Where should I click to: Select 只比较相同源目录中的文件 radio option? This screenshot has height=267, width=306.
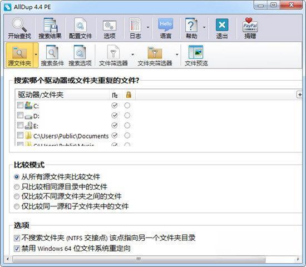[17, 187]
